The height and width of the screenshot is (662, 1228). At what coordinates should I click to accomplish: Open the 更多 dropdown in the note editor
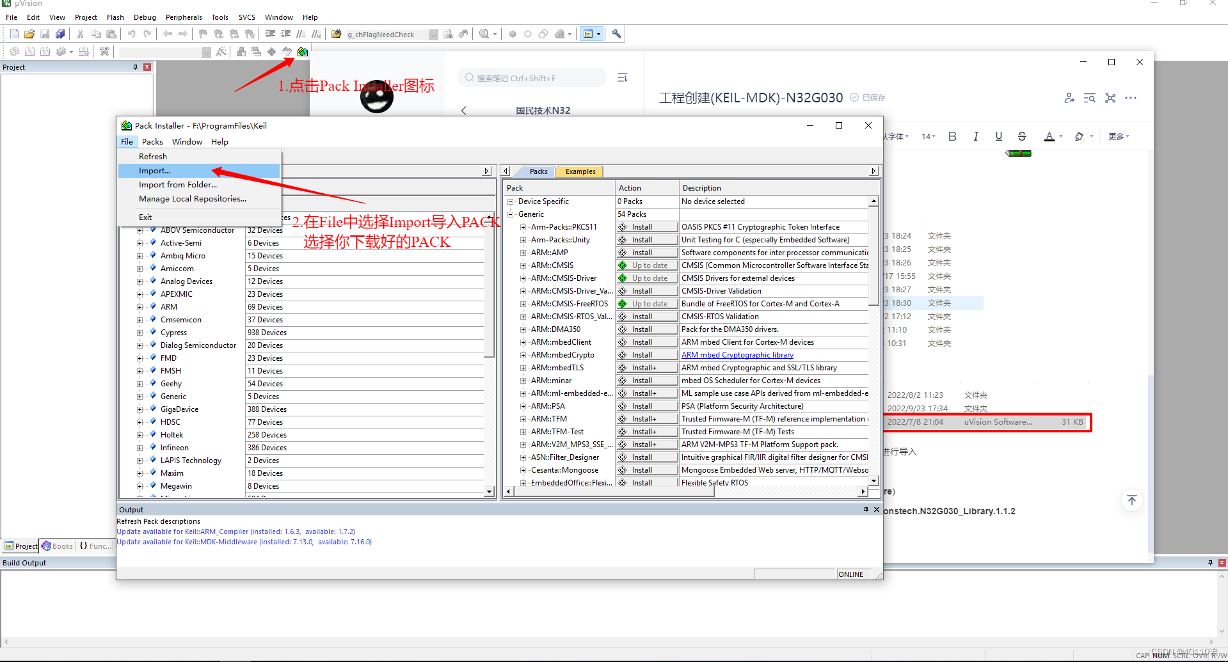point(1119,136)
